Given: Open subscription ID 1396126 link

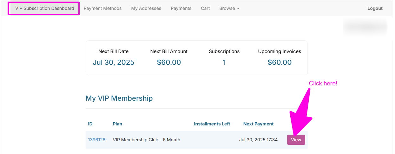Looking at the screenshot, I should point(96,140).
